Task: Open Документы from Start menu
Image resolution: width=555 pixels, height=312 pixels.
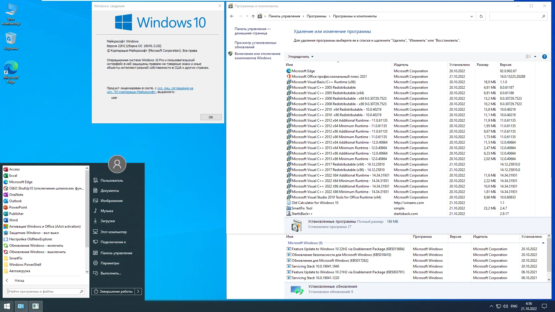Action: tap(110, 191)
